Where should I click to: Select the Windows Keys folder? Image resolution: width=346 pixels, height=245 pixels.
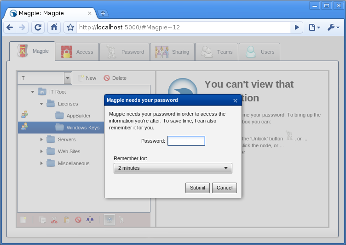click(x=83, y=128)
